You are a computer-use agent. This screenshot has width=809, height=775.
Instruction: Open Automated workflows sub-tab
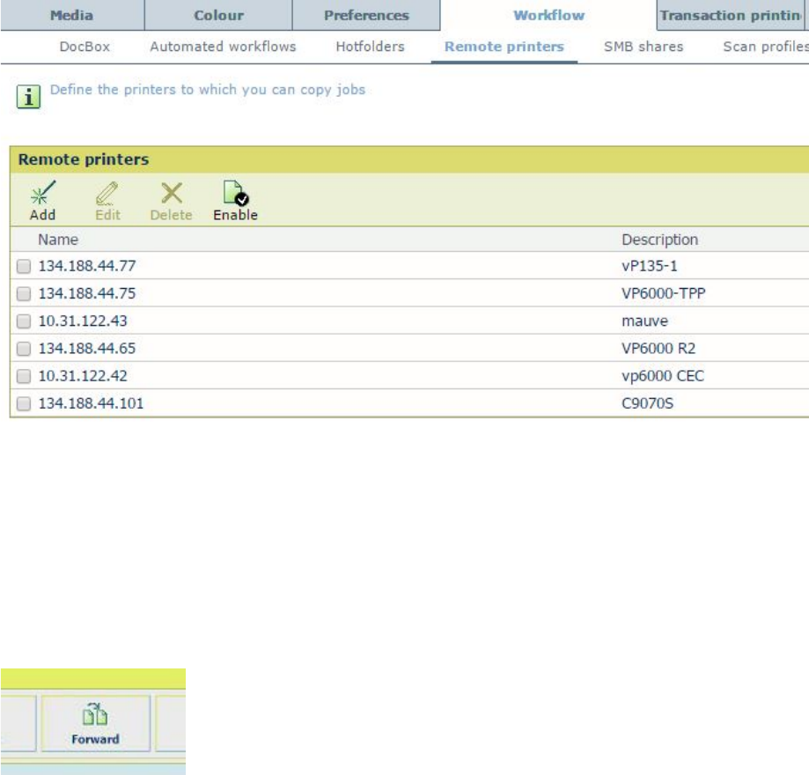coord(223,47)
